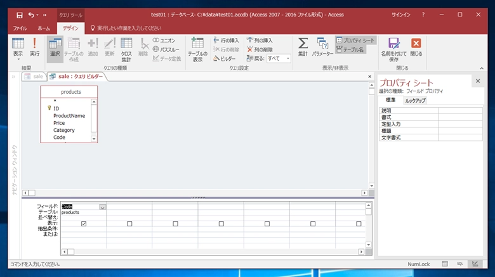
Task: Open the Help question mark button
Action: [423, 15]
